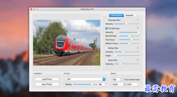Click the width field showing 4029
177x97 pixels.
tap(118, 84)
